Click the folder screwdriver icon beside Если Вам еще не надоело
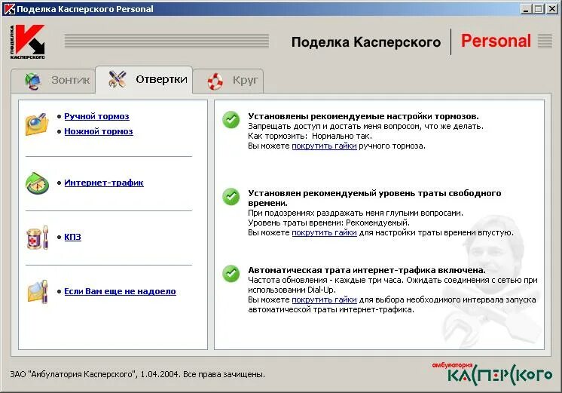The width and height of the screenshot is (562, 393). (x=38, y=291)
